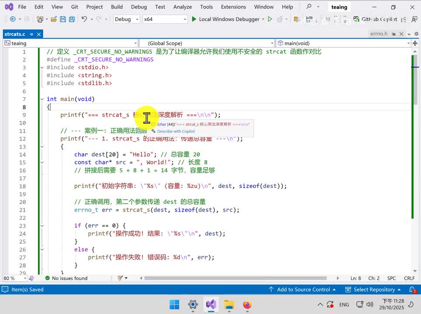Click the Copilot status icon in bottom bar

31,278
